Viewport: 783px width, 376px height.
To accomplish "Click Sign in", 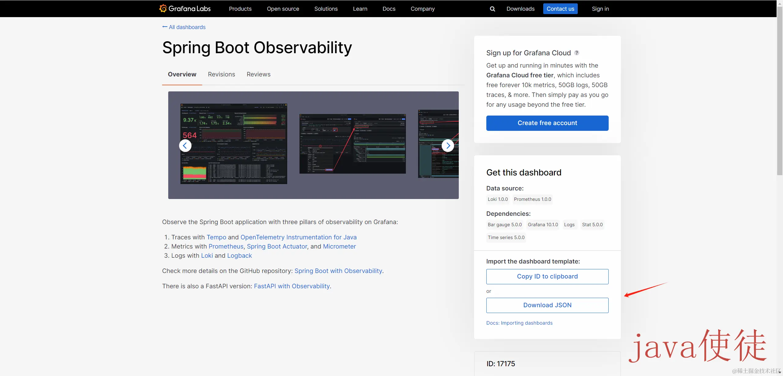I will click(600, 9).
